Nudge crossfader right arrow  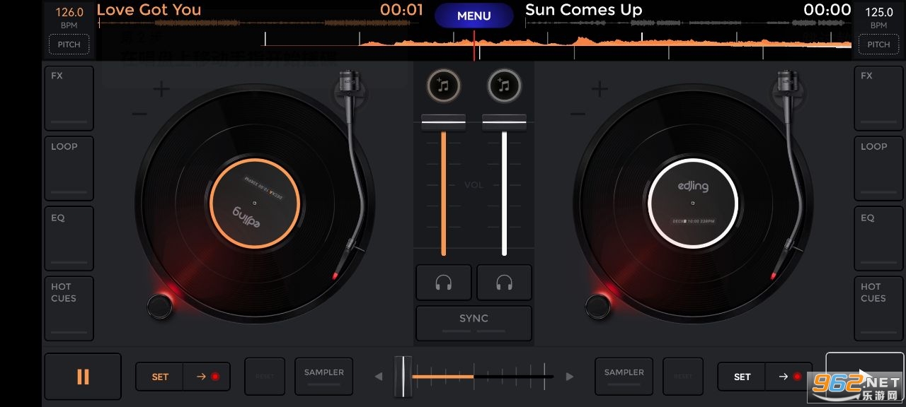(569, 377)
